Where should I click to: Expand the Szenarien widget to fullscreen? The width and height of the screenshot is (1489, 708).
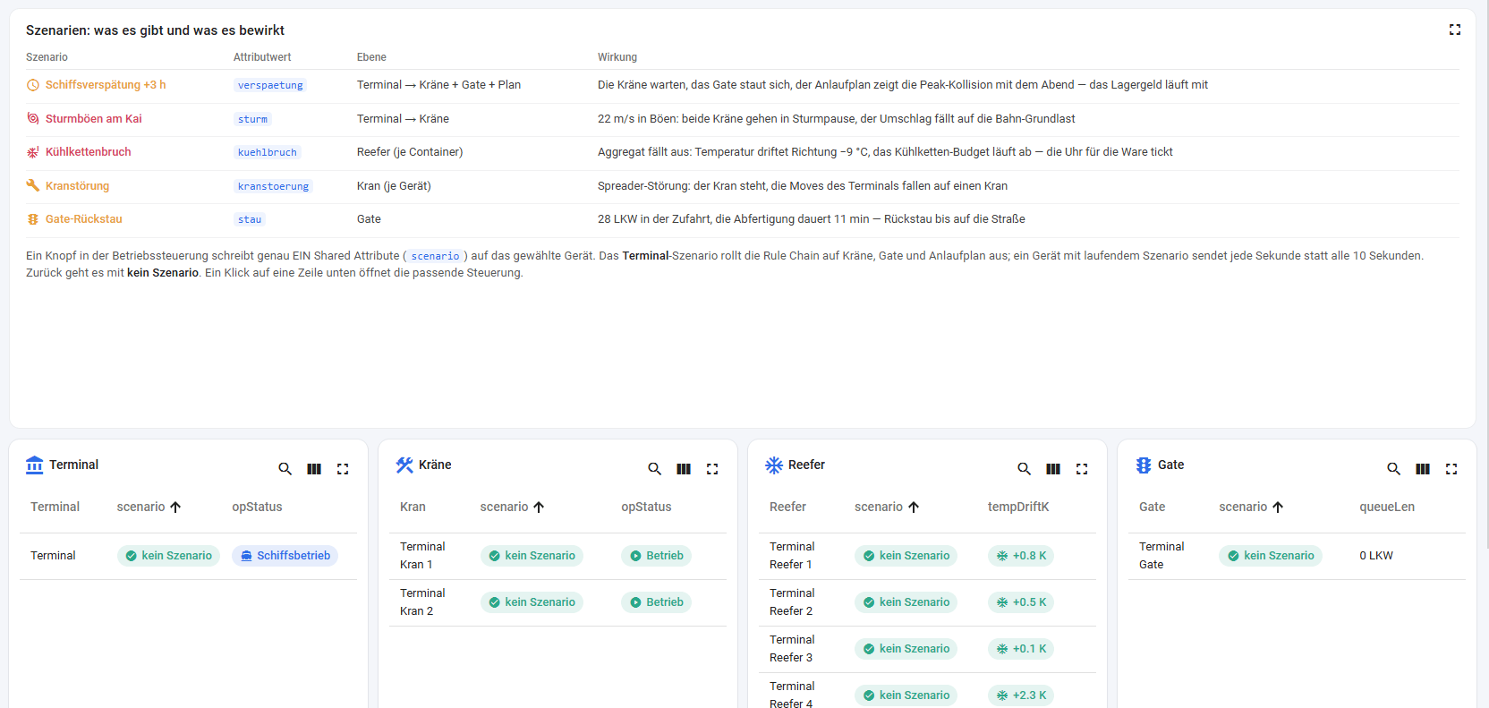click(x=1455, y=30)
